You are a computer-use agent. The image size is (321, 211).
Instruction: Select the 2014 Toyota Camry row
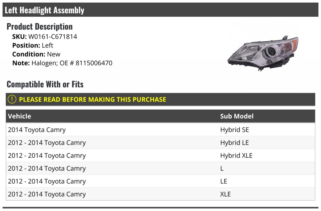tap(160, 130)
